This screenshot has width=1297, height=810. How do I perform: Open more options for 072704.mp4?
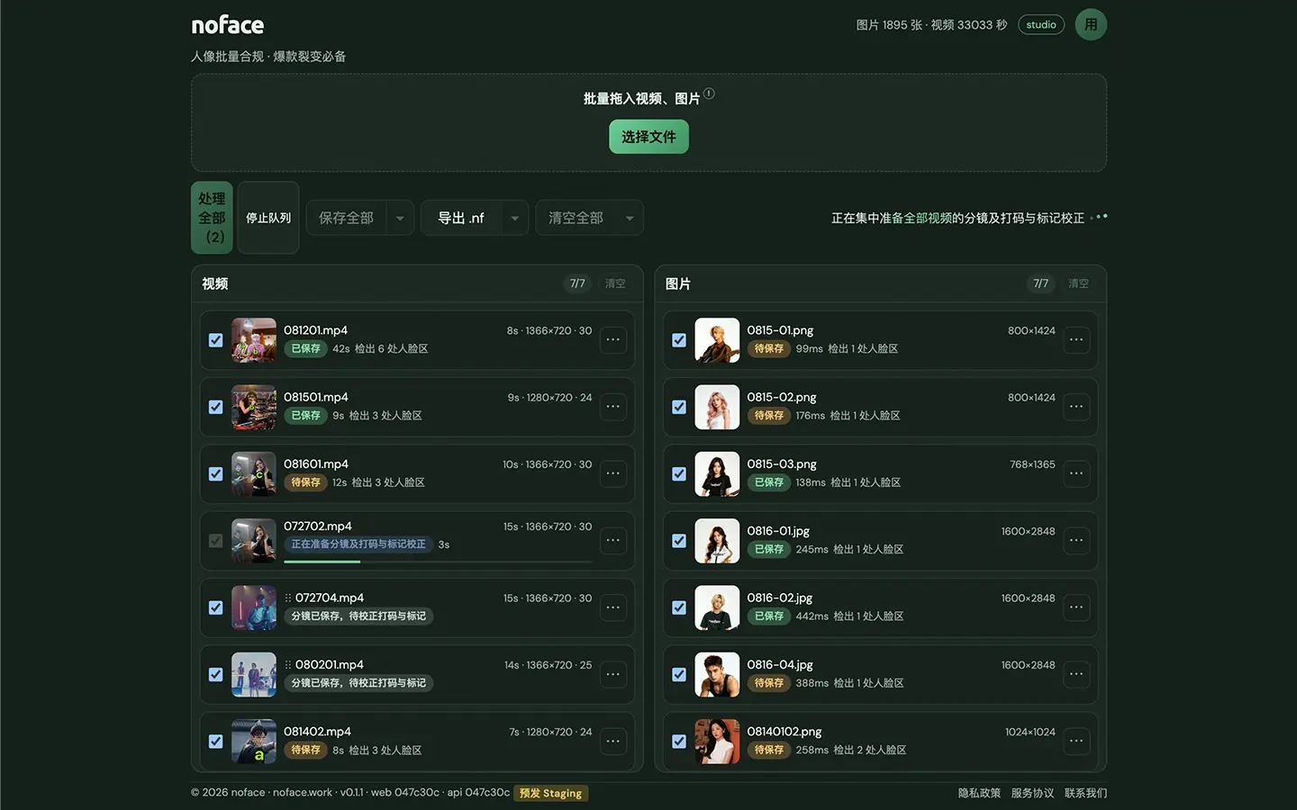pyautogui.click(x=613, y=607)
